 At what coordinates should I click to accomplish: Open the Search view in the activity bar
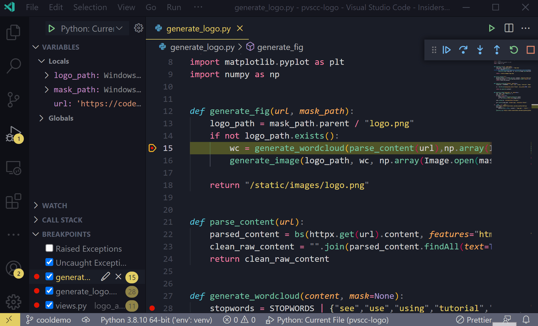tap(13, 65)
